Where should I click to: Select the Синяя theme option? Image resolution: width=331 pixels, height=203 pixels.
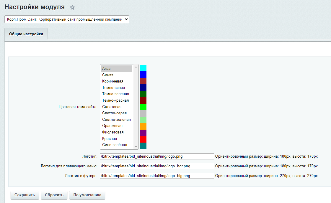(x=117, y=75)
